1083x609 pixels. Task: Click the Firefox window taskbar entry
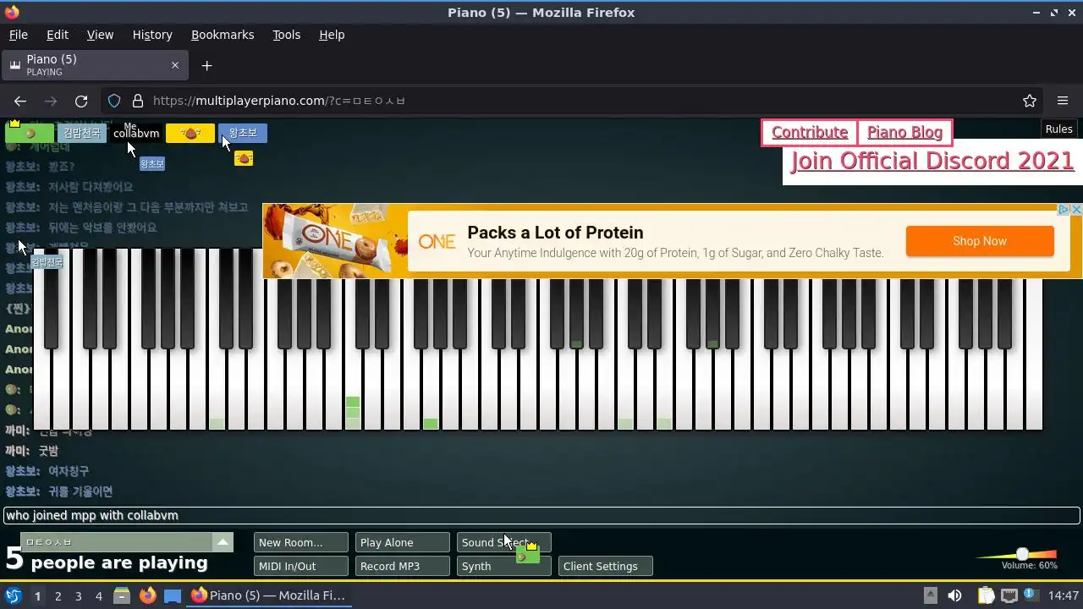pos(269,595)
